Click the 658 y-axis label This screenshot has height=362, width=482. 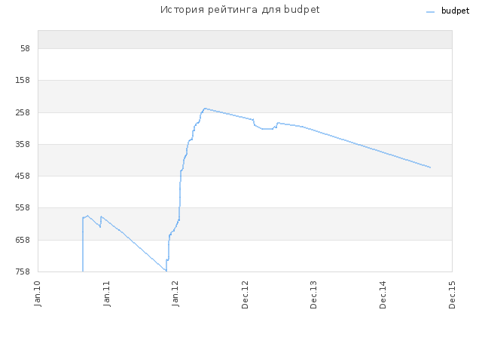pyautogui.click(x=23, y=240)
